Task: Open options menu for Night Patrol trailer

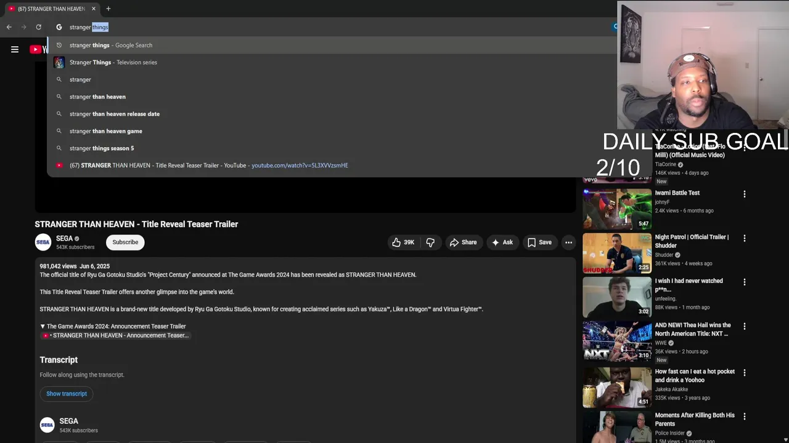Action: (745, 238)
